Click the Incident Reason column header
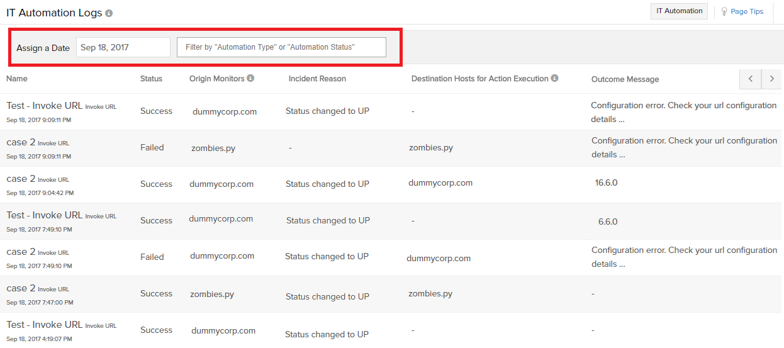 pyautogui.click(x=317, y=79)
